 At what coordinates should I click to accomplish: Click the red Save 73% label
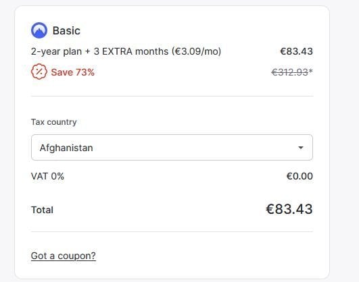[x=72, y=72]
